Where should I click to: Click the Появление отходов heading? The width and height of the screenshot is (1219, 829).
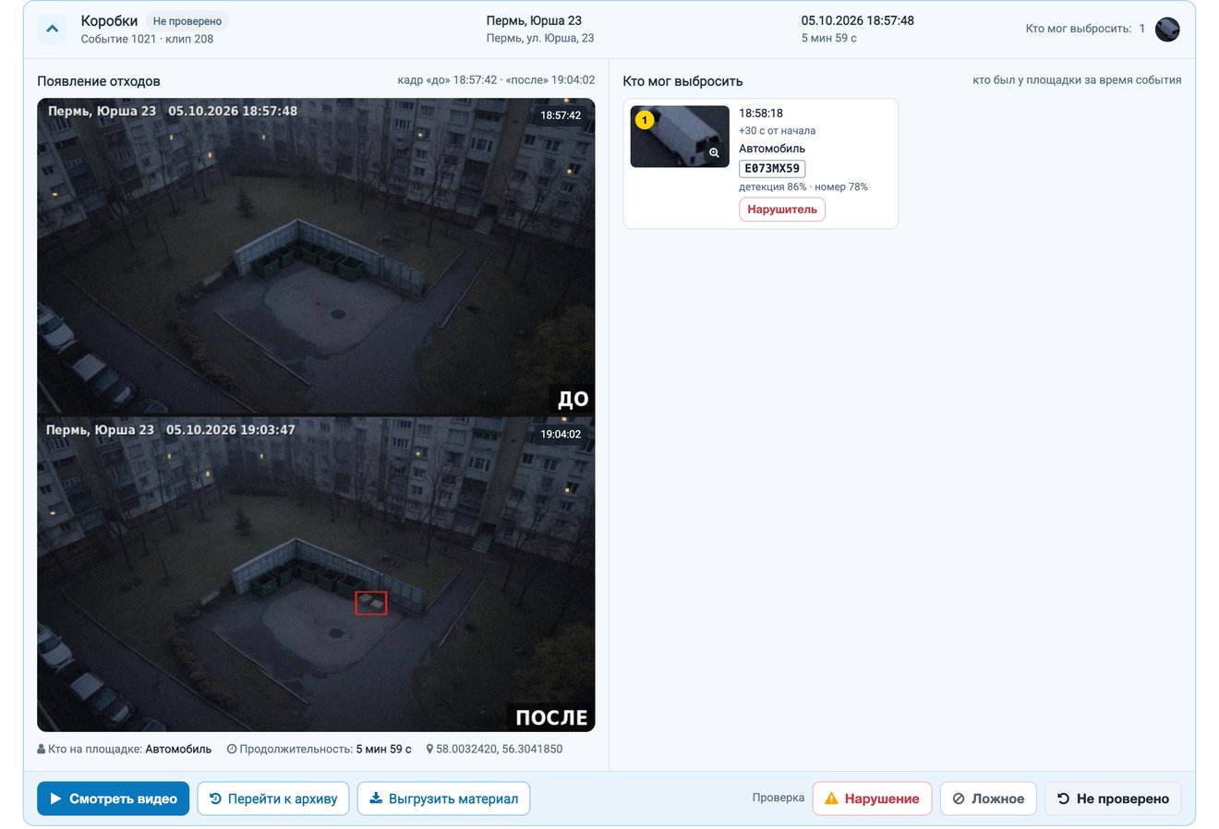(x=99, y=81)
